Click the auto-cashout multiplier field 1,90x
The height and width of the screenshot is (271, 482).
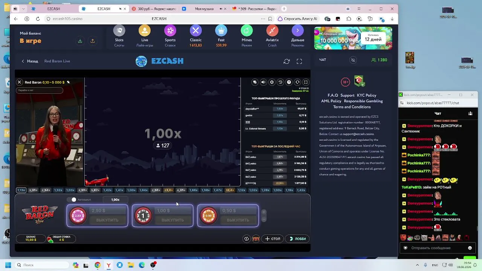[x=115, y=200]
